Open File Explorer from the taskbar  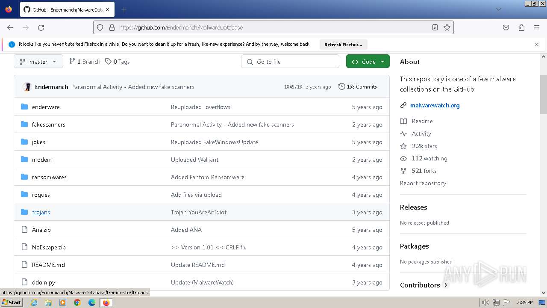tap(48, 302)
